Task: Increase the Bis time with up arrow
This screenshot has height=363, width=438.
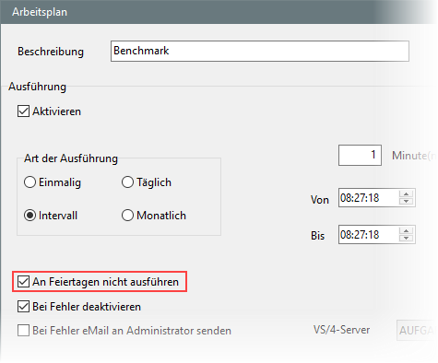Action: [x=407, y=231]
